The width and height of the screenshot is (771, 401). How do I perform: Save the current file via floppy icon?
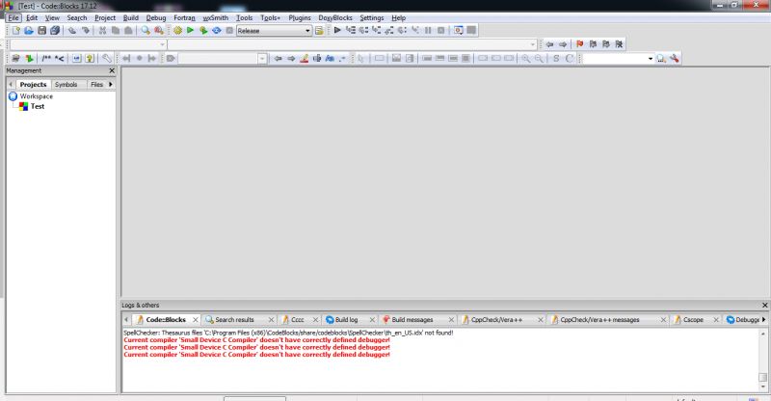pos(41,31)
